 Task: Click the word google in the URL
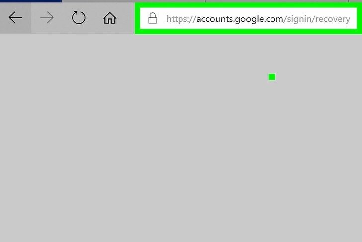click(249, 19)
